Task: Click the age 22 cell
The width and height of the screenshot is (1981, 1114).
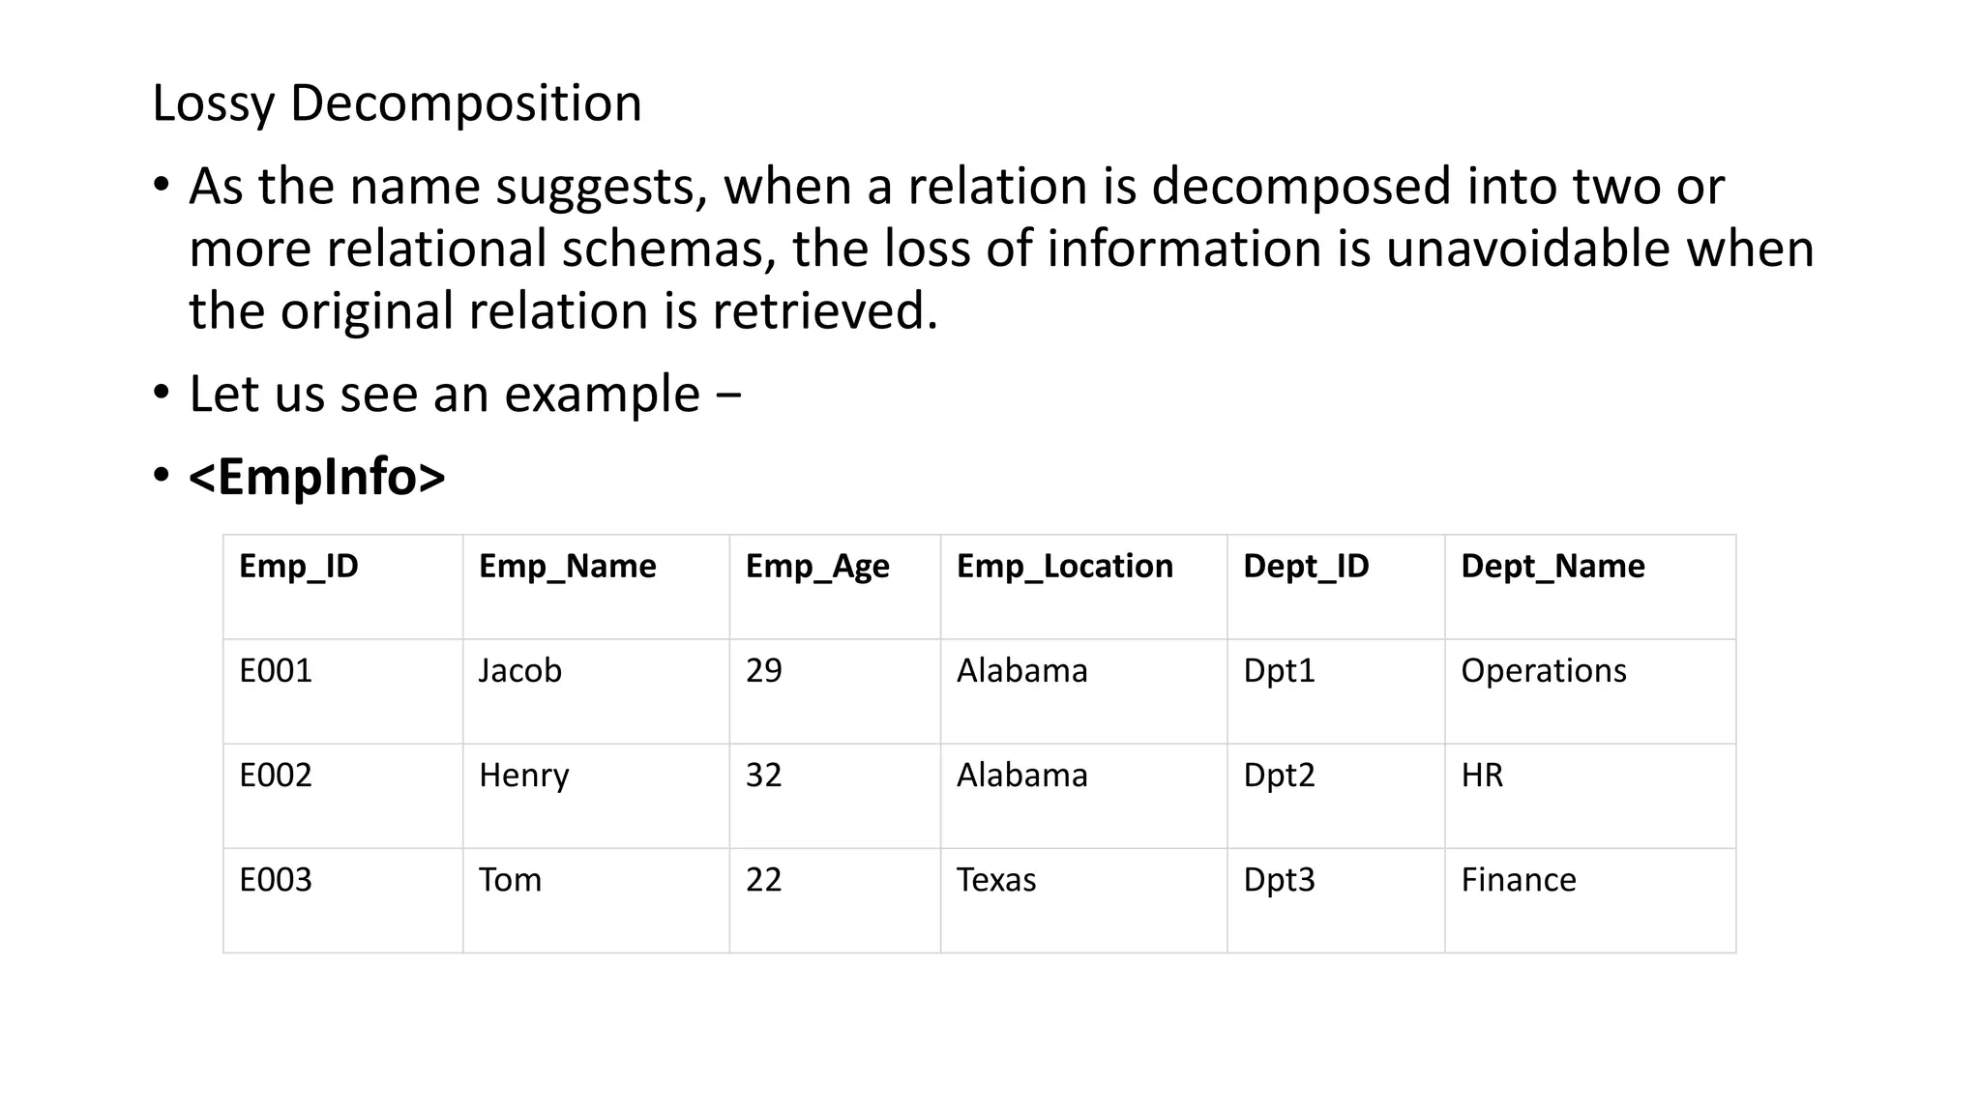Action: tap(763, 879)
